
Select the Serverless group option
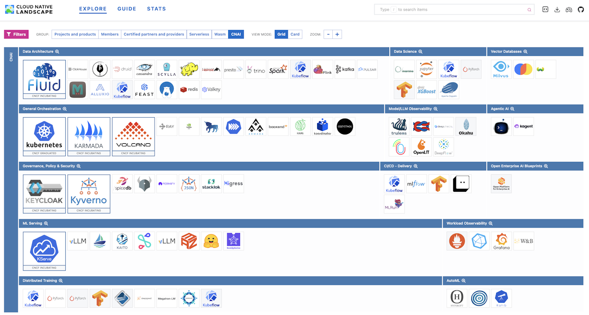(199, 34)
